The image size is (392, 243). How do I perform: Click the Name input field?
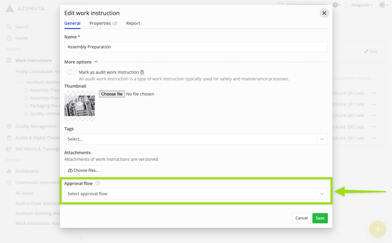pos(196,47)
